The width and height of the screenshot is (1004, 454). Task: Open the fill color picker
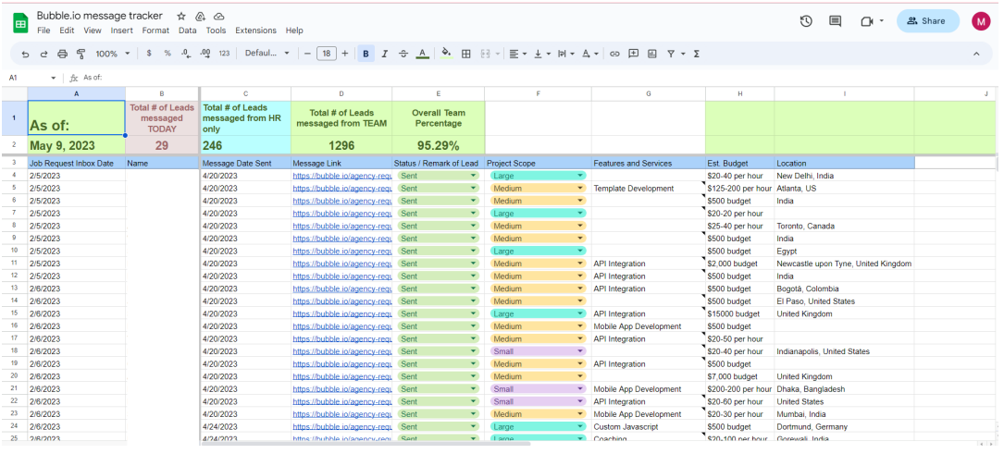(x=446, y=54)
